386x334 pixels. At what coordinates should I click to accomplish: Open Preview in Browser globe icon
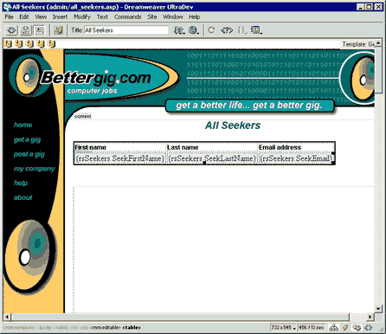click(x=194, y=30)
